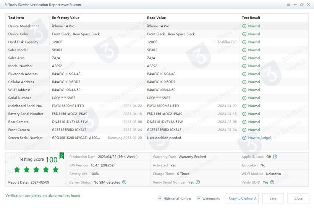Click the green 3uTools badge beside Testing Score
This screenshot has width=314, height=208.
coord(62,155)
